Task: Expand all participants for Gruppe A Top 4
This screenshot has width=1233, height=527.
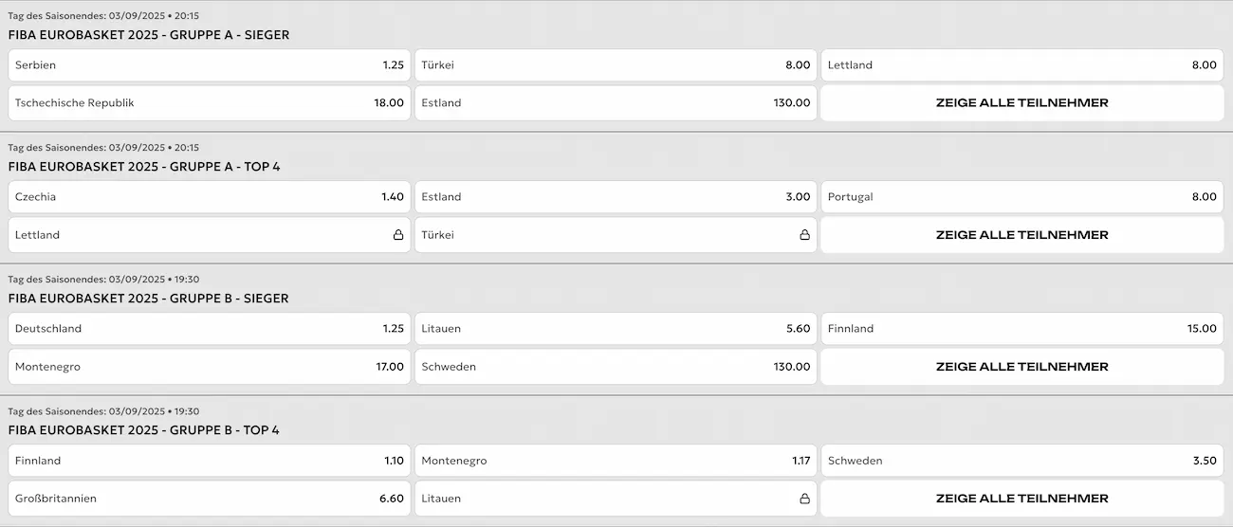Action: 1021,235
